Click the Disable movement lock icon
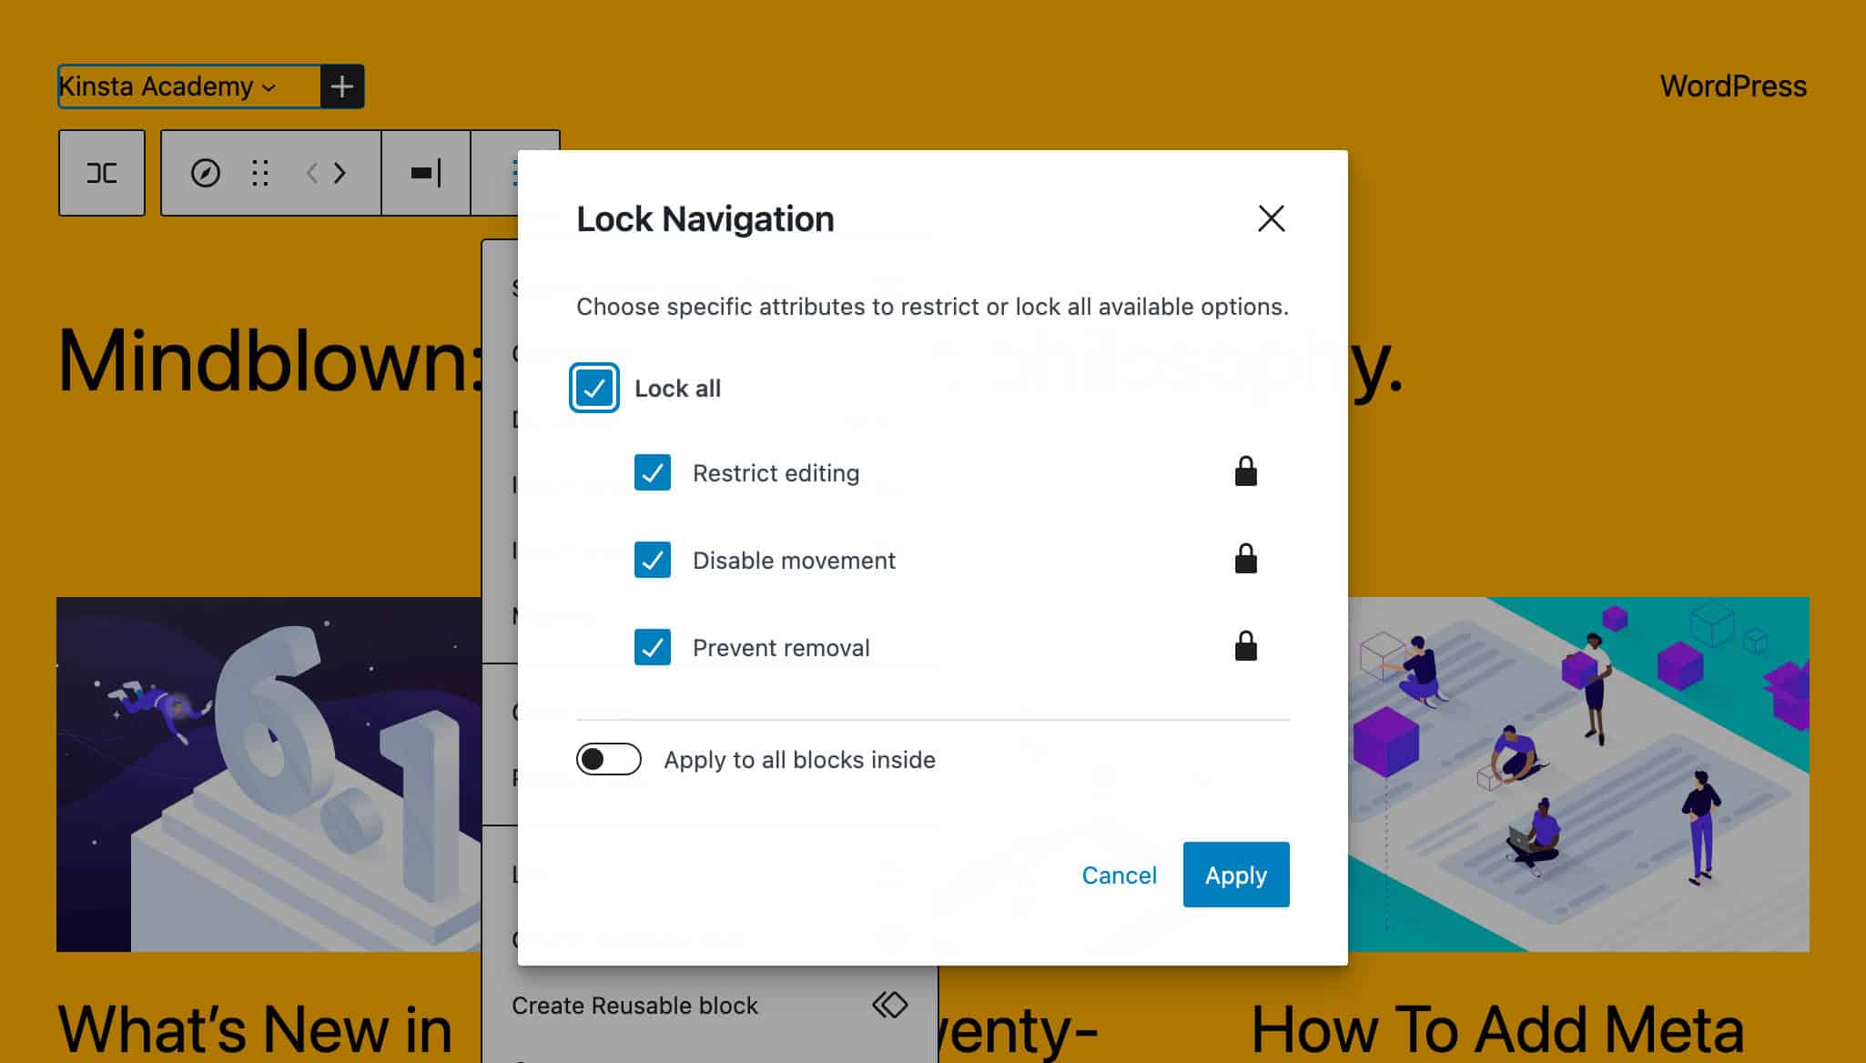Viewport: 1866px width, 1063px height. (1243, 559)
